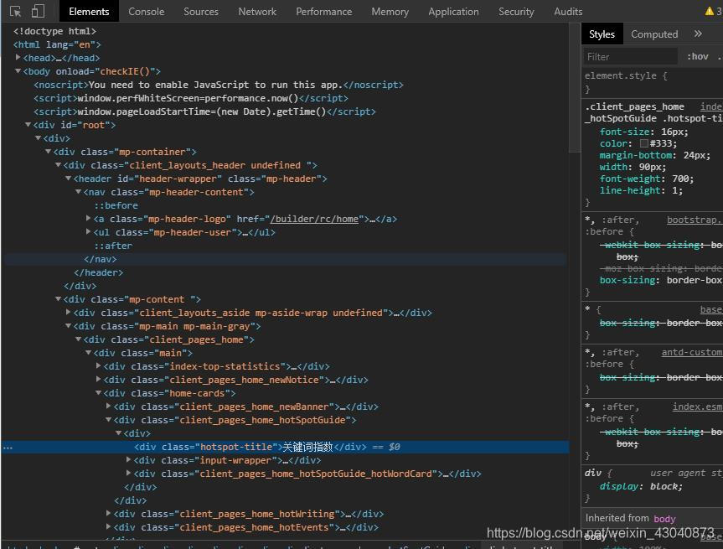Expand the client_layouts_aside div

pyautogui.click(x=68, y=312)
